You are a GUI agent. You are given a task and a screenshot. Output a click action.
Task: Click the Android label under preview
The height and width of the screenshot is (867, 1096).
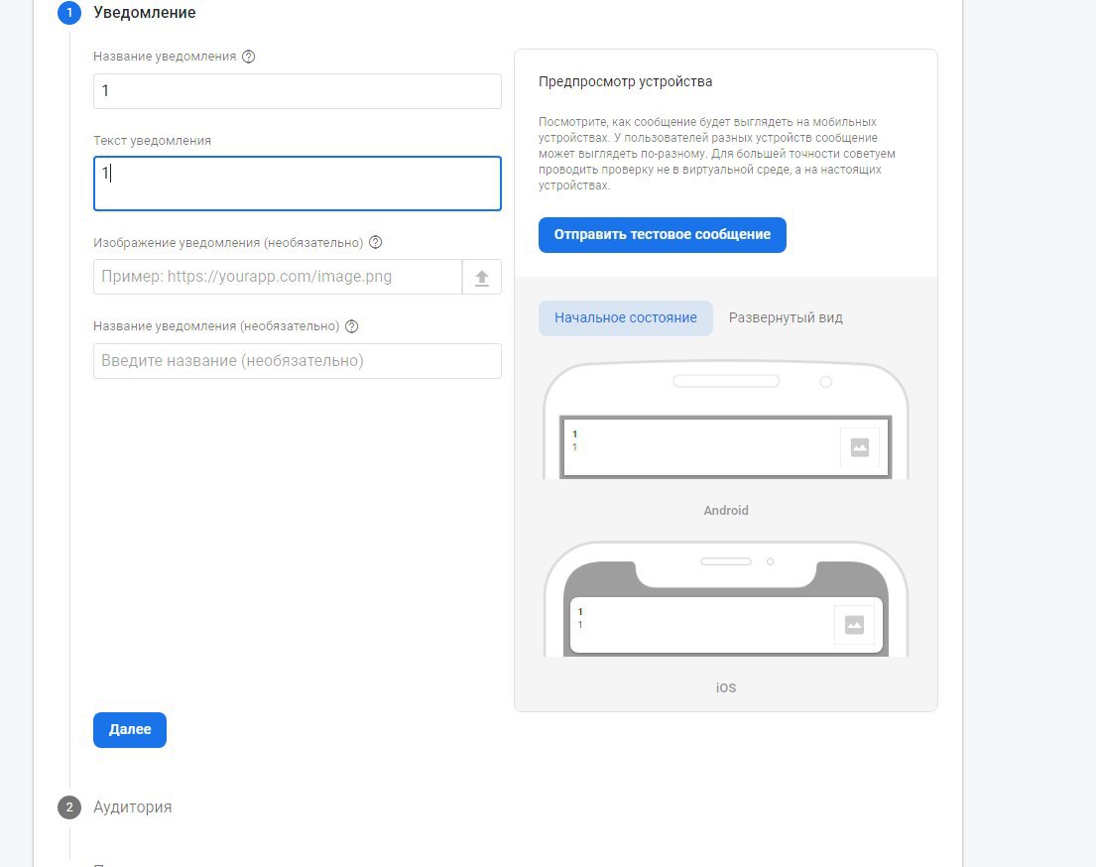pos(725,511)
